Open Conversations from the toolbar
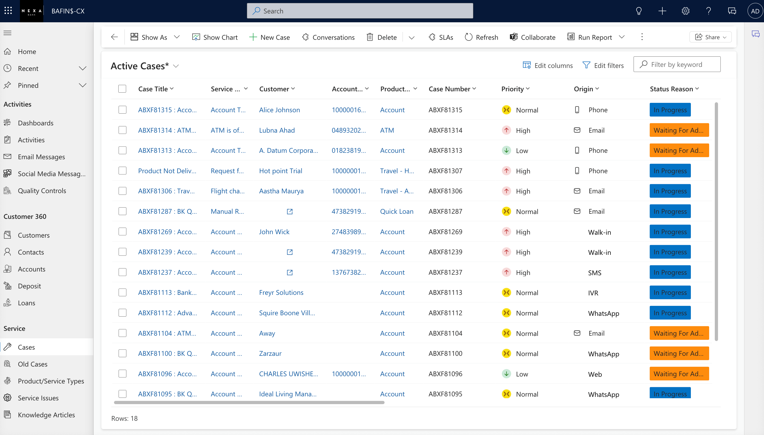 (x=328, y=37)
